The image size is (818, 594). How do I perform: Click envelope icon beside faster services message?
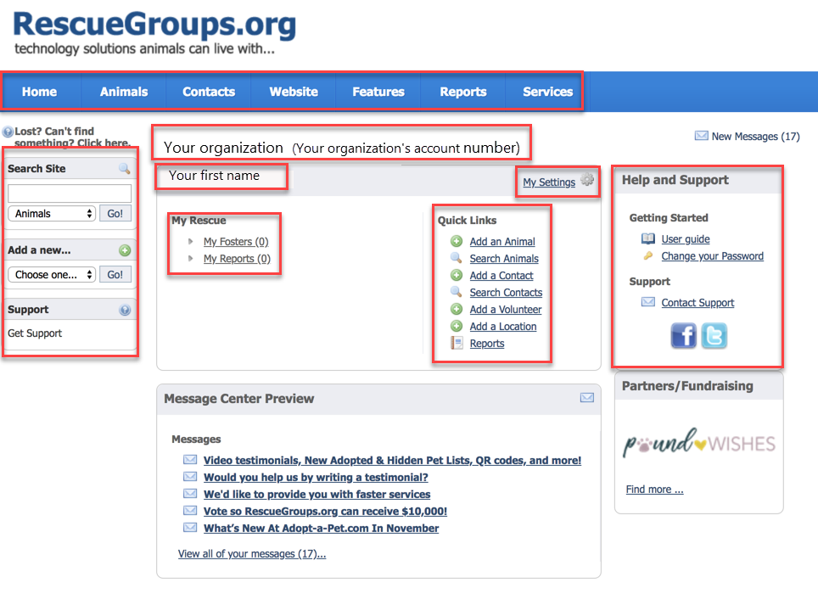click(190, 493)
